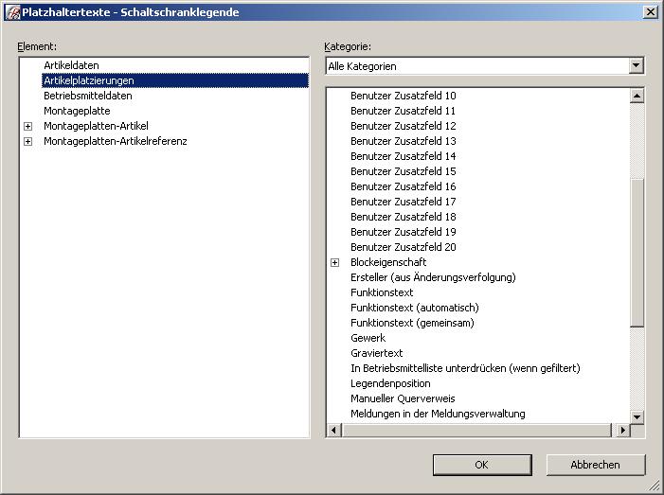
Task: Click the horizontal scrollbar thumb
Action: [476, 431]
